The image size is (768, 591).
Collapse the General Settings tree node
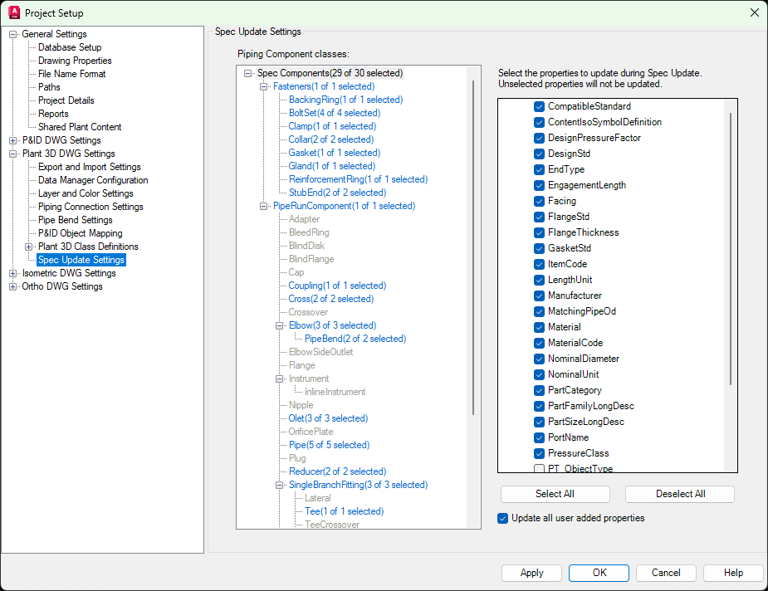coord(13,34)
